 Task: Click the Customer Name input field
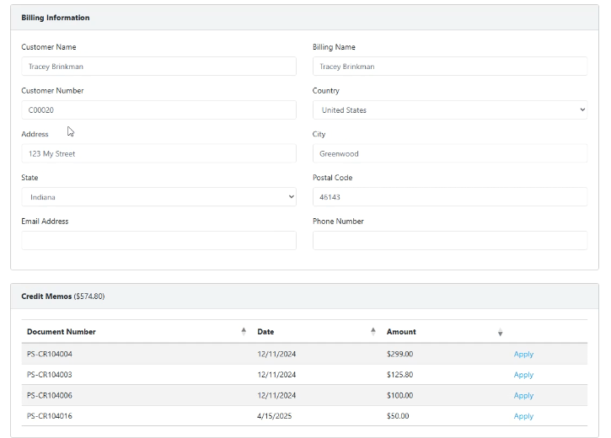[x=158, y=67]
